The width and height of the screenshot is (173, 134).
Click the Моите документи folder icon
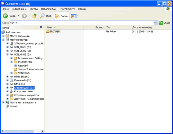pyautogui.click(x=7, y=36)
